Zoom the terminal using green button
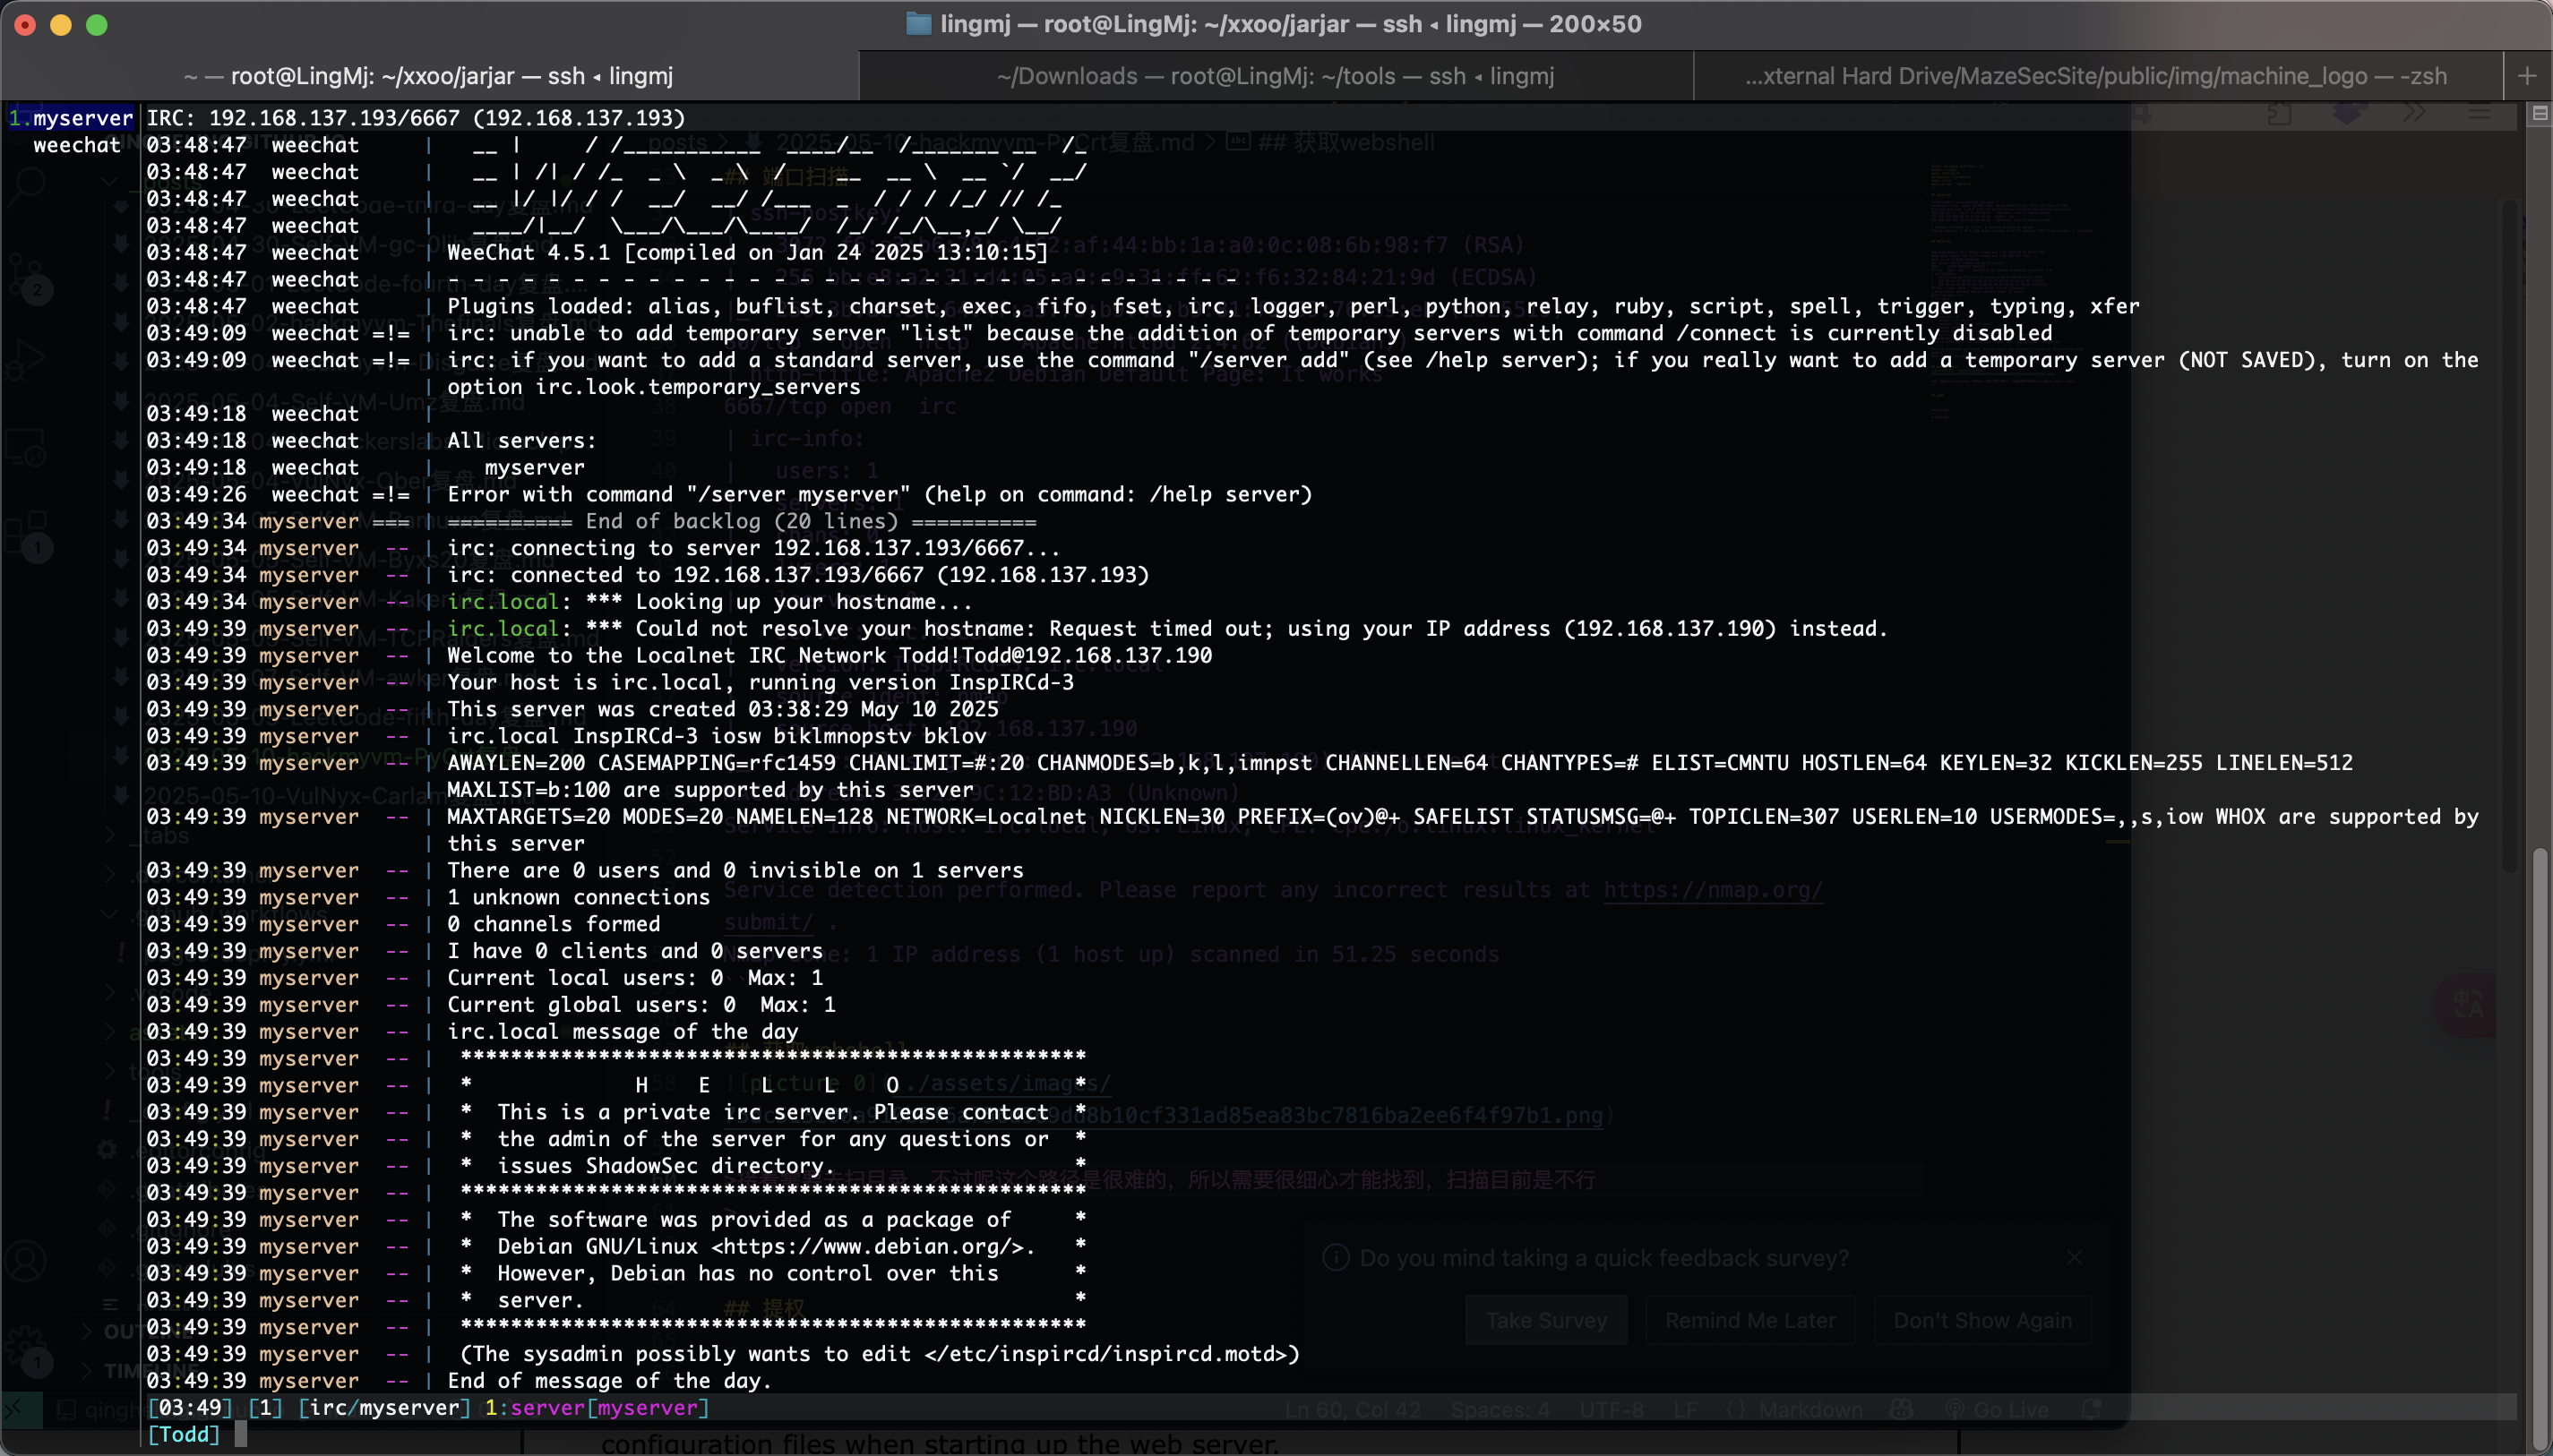The image size is (2553, 1456). click(x=96, y=25)
